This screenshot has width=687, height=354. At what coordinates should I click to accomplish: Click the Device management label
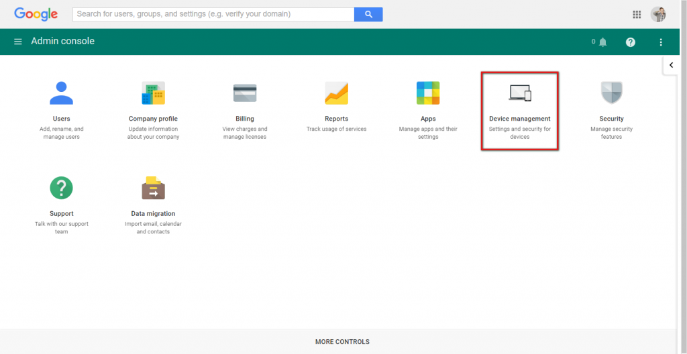point(520,119)
